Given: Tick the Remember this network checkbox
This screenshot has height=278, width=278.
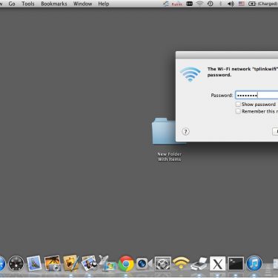Looking at the screenshot, I should tap(238, 111).
